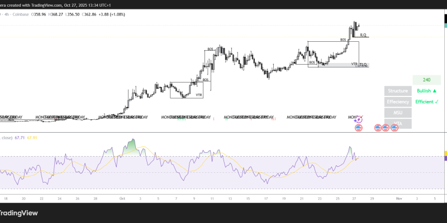
Task: Open the US flag event beneath lightning icon
Action: pos(359,128)
